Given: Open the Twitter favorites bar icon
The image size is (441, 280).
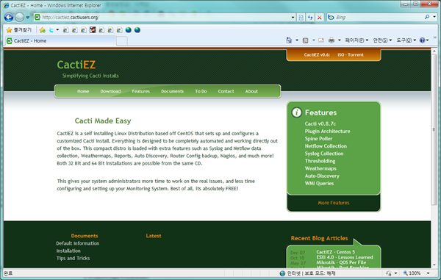Looking at the screenshot, I should click(51, 30).
